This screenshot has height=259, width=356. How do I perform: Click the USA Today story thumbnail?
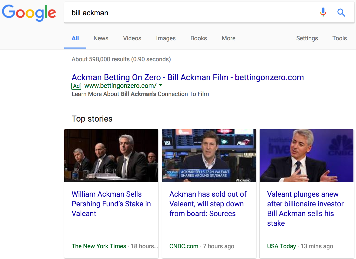click(x=307, y=156)
